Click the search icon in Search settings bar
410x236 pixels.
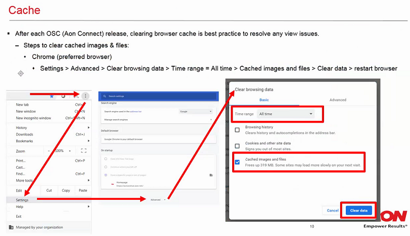click(104, 96)
